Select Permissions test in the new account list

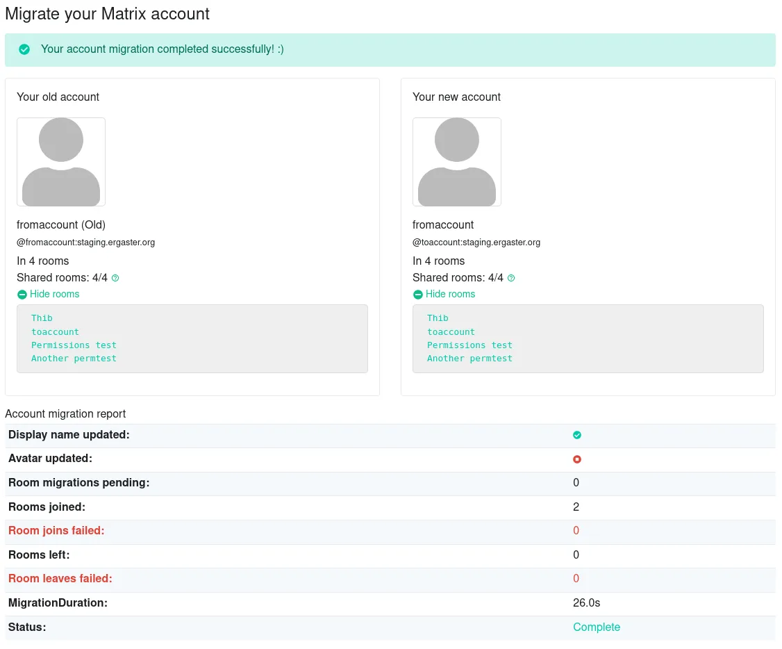coord(469,345)
